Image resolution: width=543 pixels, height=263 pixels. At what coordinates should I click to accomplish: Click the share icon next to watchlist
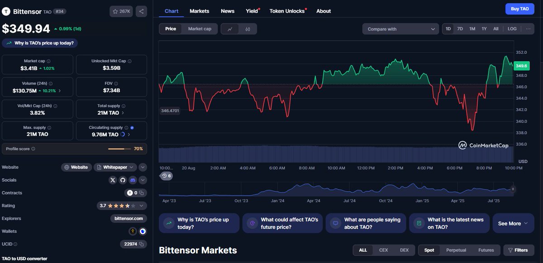141,11
